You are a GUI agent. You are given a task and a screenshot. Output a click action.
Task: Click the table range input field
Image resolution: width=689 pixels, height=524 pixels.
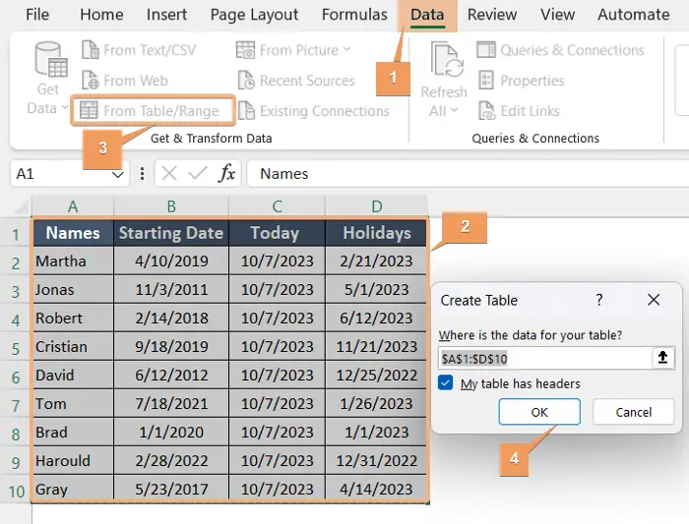[x=543, y=359]
